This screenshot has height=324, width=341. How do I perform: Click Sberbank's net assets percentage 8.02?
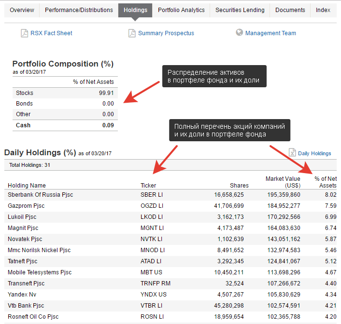331,195
